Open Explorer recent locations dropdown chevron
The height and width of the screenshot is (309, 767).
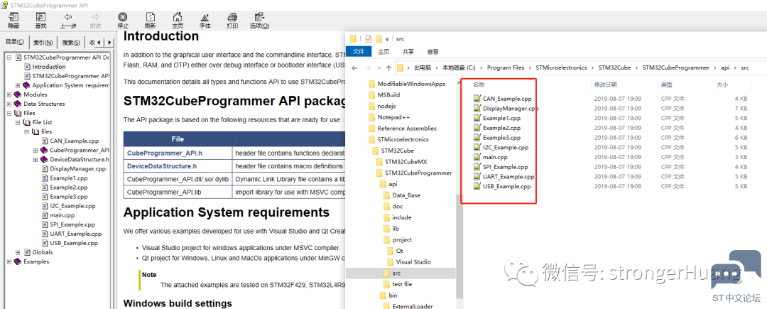[x=379, y=68]
